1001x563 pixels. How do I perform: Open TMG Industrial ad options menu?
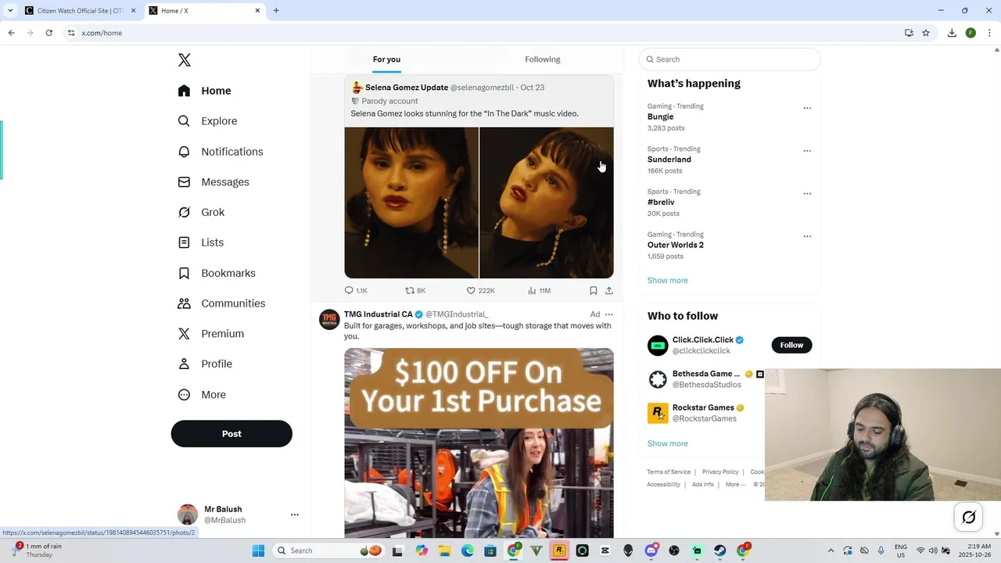tap(609, 314)
